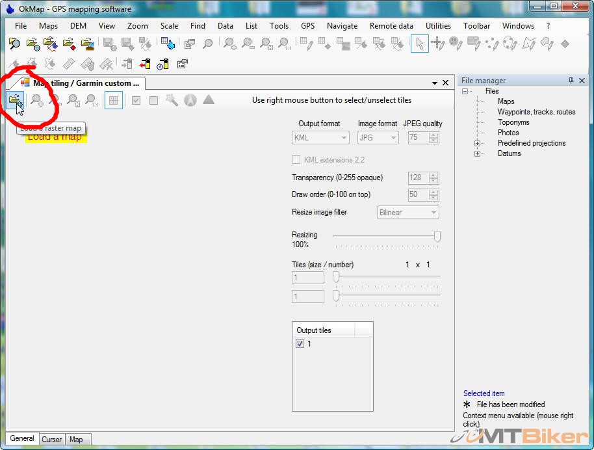Screen dimensions: 594x450
Task: Click the tile grid icon in tiling toolbar
Action: [x=113, y=101]
